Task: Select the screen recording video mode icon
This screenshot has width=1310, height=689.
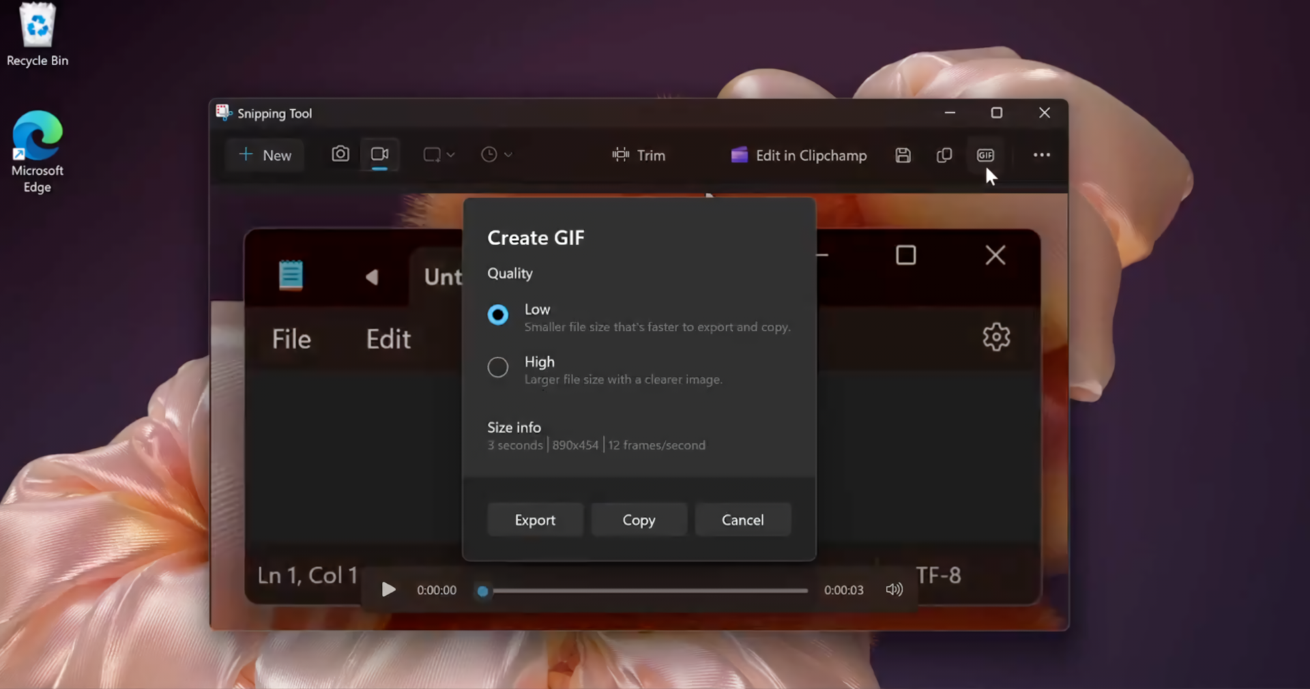Action: 380,154
